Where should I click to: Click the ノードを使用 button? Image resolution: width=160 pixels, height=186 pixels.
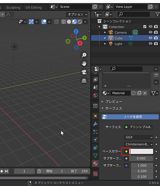[x=130, y=117]
